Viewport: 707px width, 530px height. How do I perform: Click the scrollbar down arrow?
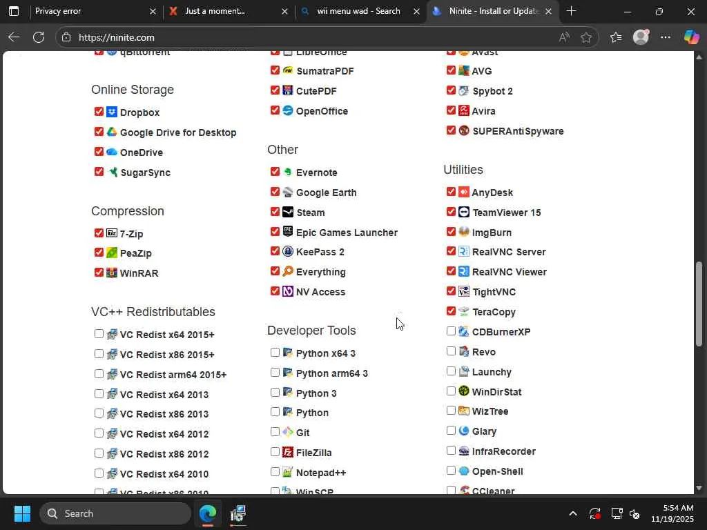(x=699, y=488)
